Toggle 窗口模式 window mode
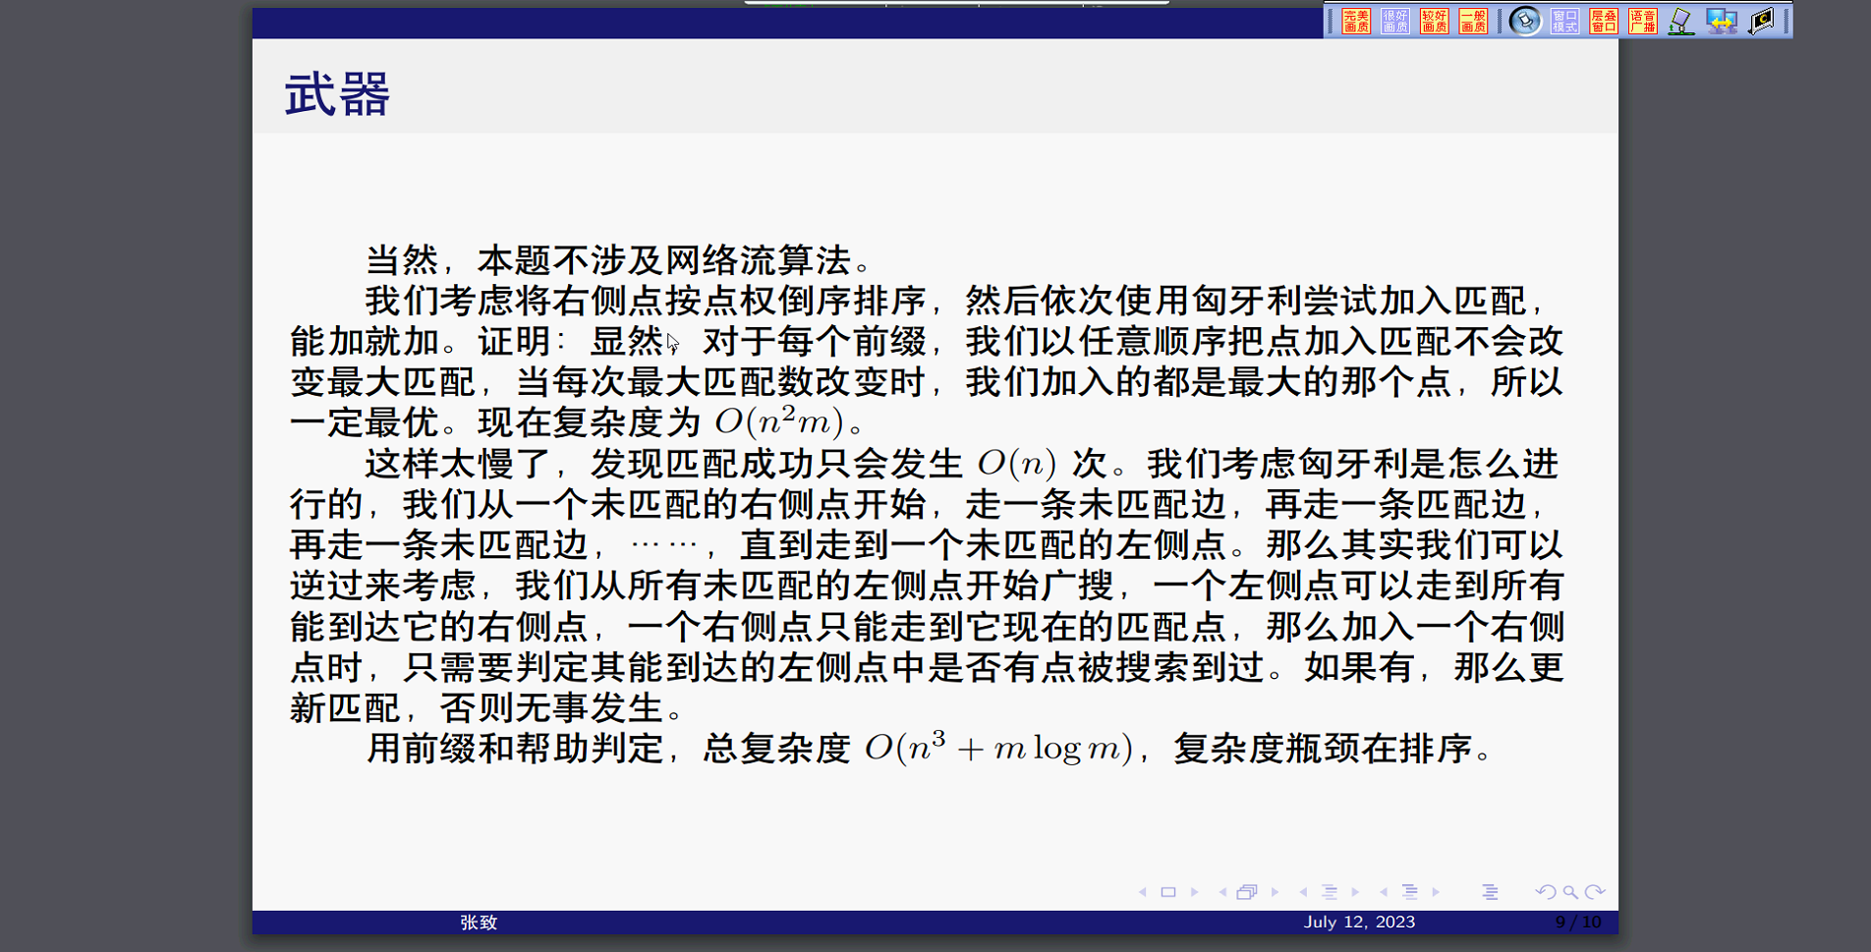Image resolution: width=1871 pixels, height=952 pixels. click(x=1565, y=21)
